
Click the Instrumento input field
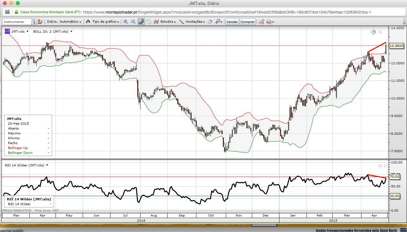pos(17,22)
